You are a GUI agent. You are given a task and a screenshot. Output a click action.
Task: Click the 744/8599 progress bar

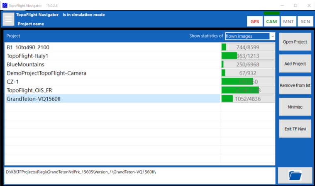pyautogui.click(x=248, y=47)
